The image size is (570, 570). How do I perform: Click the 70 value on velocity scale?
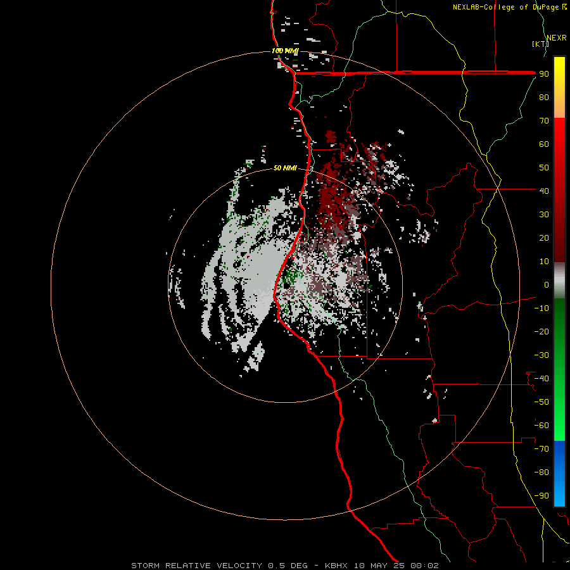tap(544, 121)
